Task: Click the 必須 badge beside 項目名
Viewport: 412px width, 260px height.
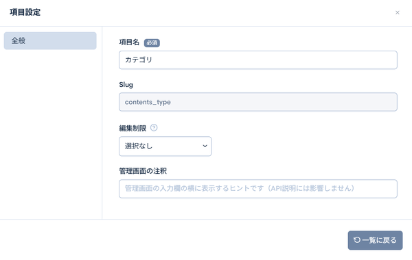Action: [x=152, y=42]
